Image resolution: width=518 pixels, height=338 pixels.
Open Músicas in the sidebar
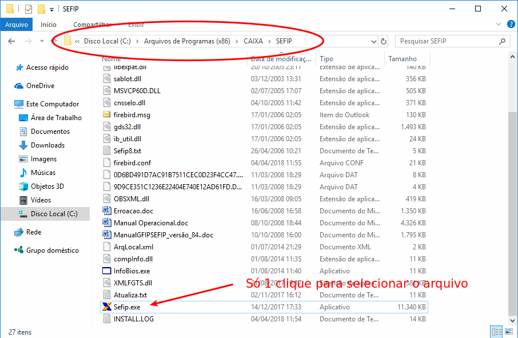pyautogui.click(x=43, y=173)
